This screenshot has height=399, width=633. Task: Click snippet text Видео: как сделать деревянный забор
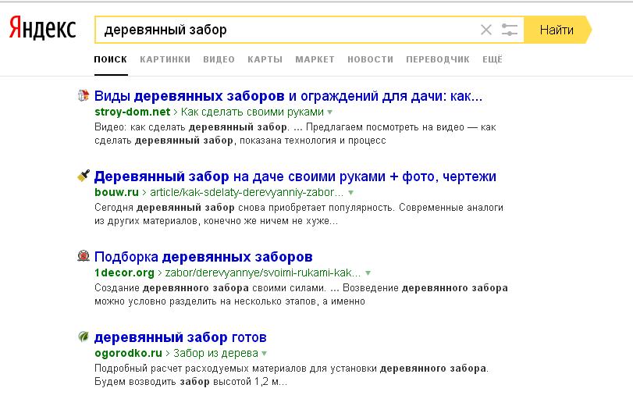192,127
